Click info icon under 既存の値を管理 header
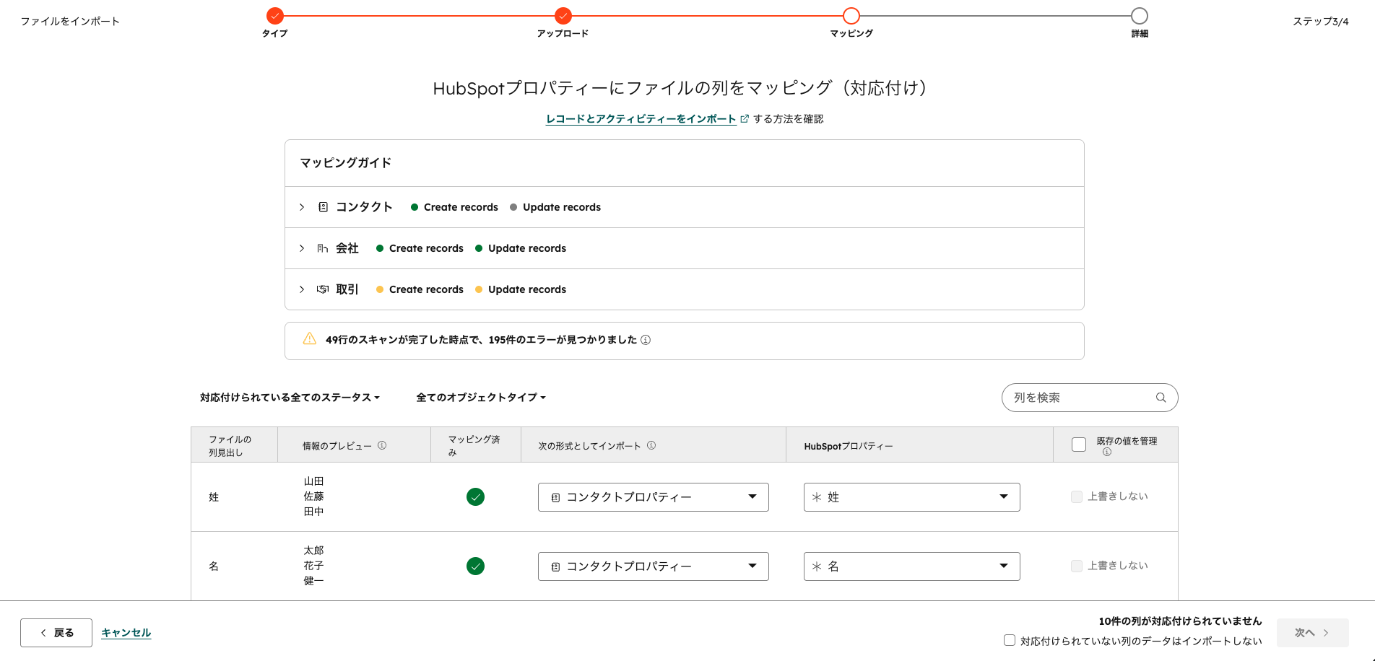Screen dimensions: 1375x661 coord(1107,452)
